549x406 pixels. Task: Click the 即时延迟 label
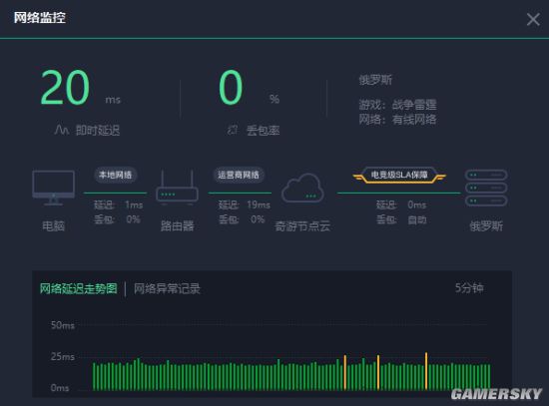click(98, 131)
